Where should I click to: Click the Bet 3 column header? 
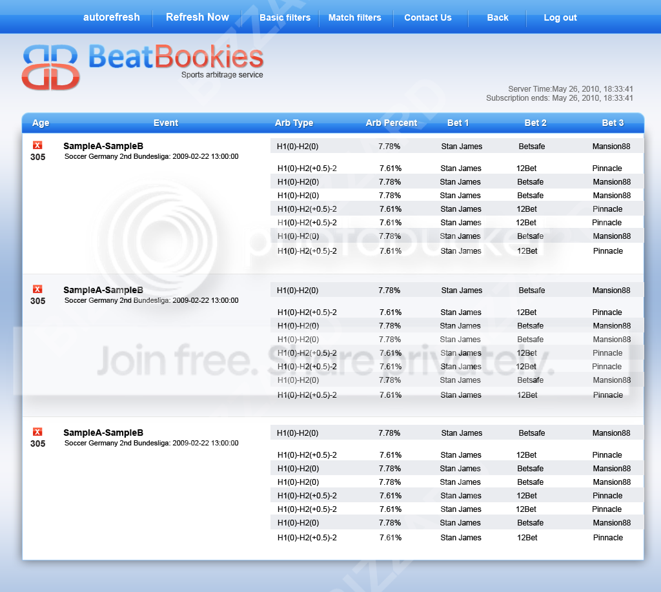[x=613, y=123]
